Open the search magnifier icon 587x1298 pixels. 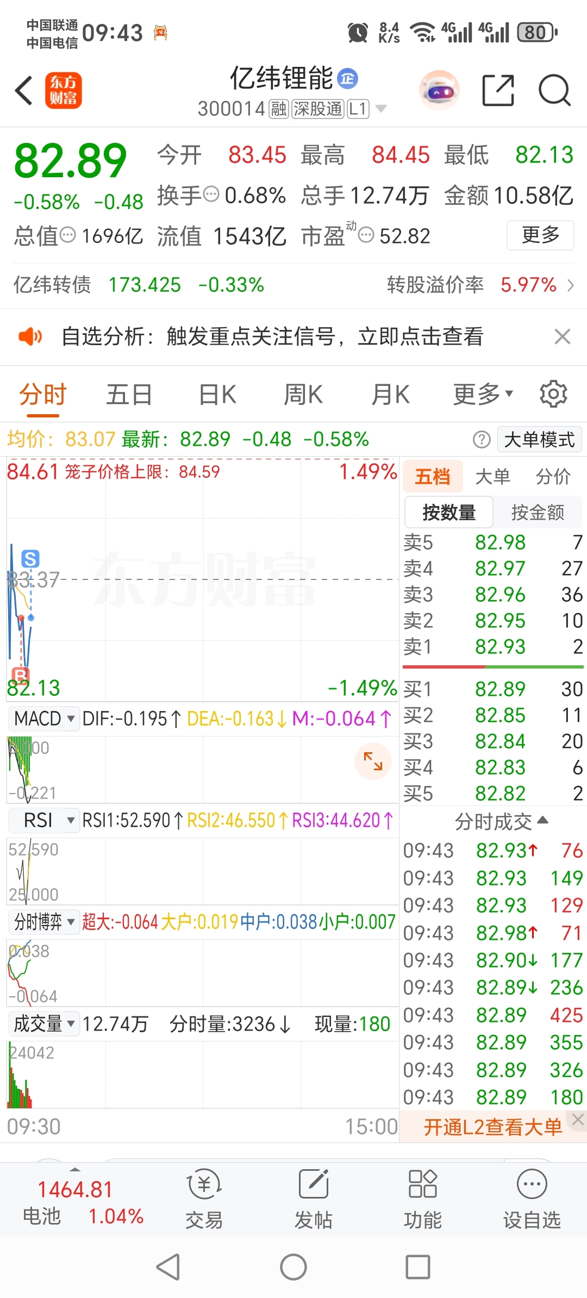[554, 90]
